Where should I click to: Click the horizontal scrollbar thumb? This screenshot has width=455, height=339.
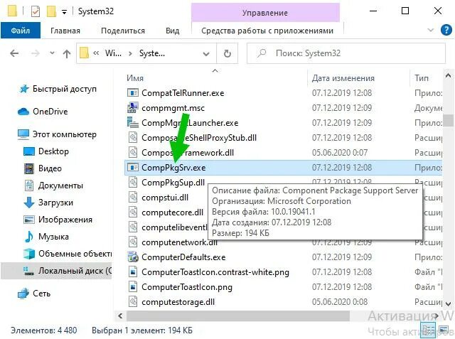coord(238,316)
